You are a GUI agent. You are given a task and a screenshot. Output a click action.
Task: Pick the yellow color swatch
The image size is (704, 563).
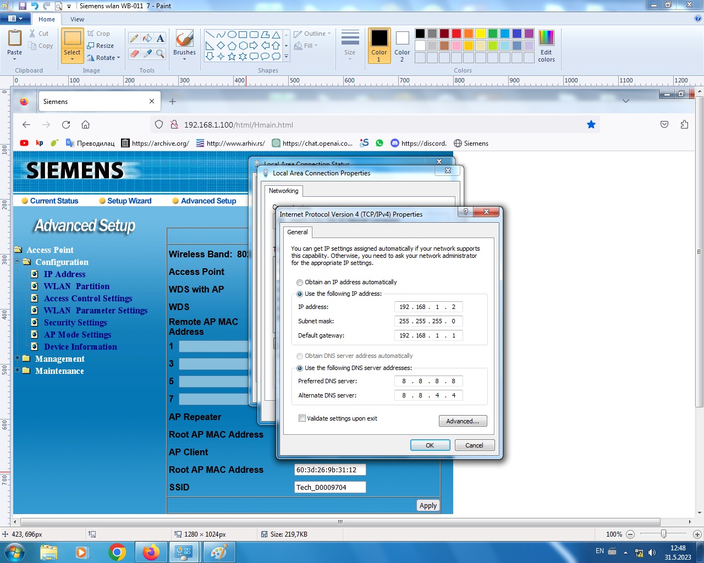pos(481,34)
